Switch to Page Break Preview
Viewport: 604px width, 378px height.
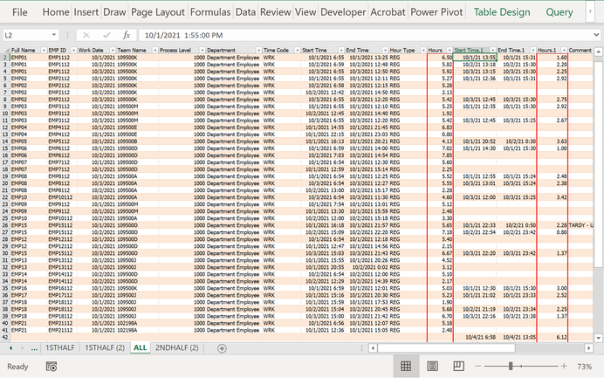pyautogui.click(x=458, y=366)
